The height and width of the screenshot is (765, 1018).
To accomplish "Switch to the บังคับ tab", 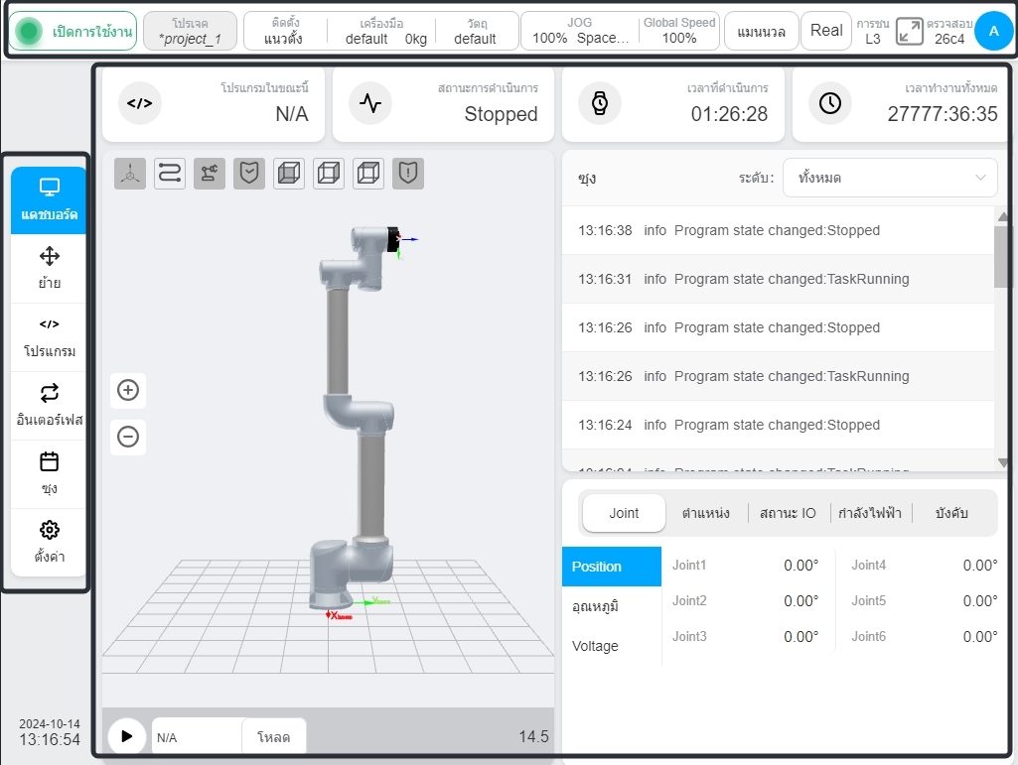I will 951,513.
